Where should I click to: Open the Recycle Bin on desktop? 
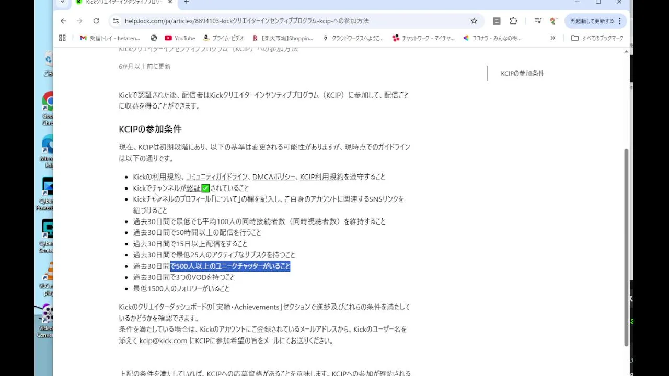[x=49, y=64]
